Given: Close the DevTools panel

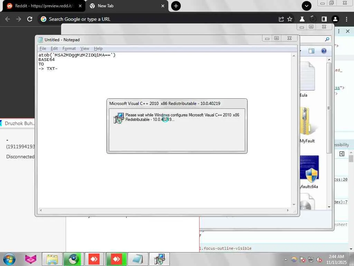Looking at the screenshot, I should pos(348,31).
